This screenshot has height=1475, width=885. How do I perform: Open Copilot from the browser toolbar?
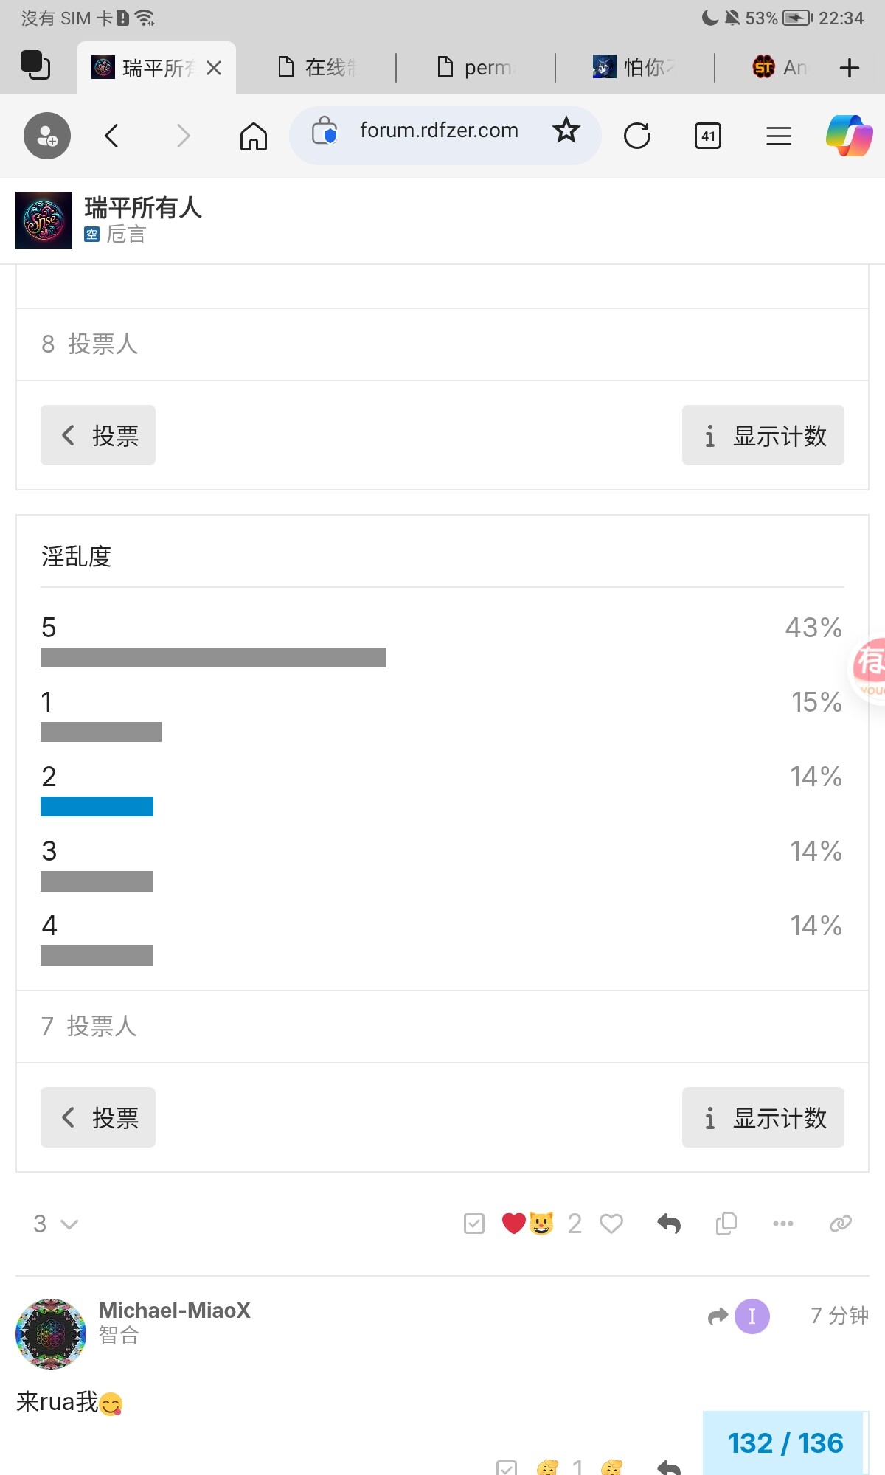tap(850, 136)
